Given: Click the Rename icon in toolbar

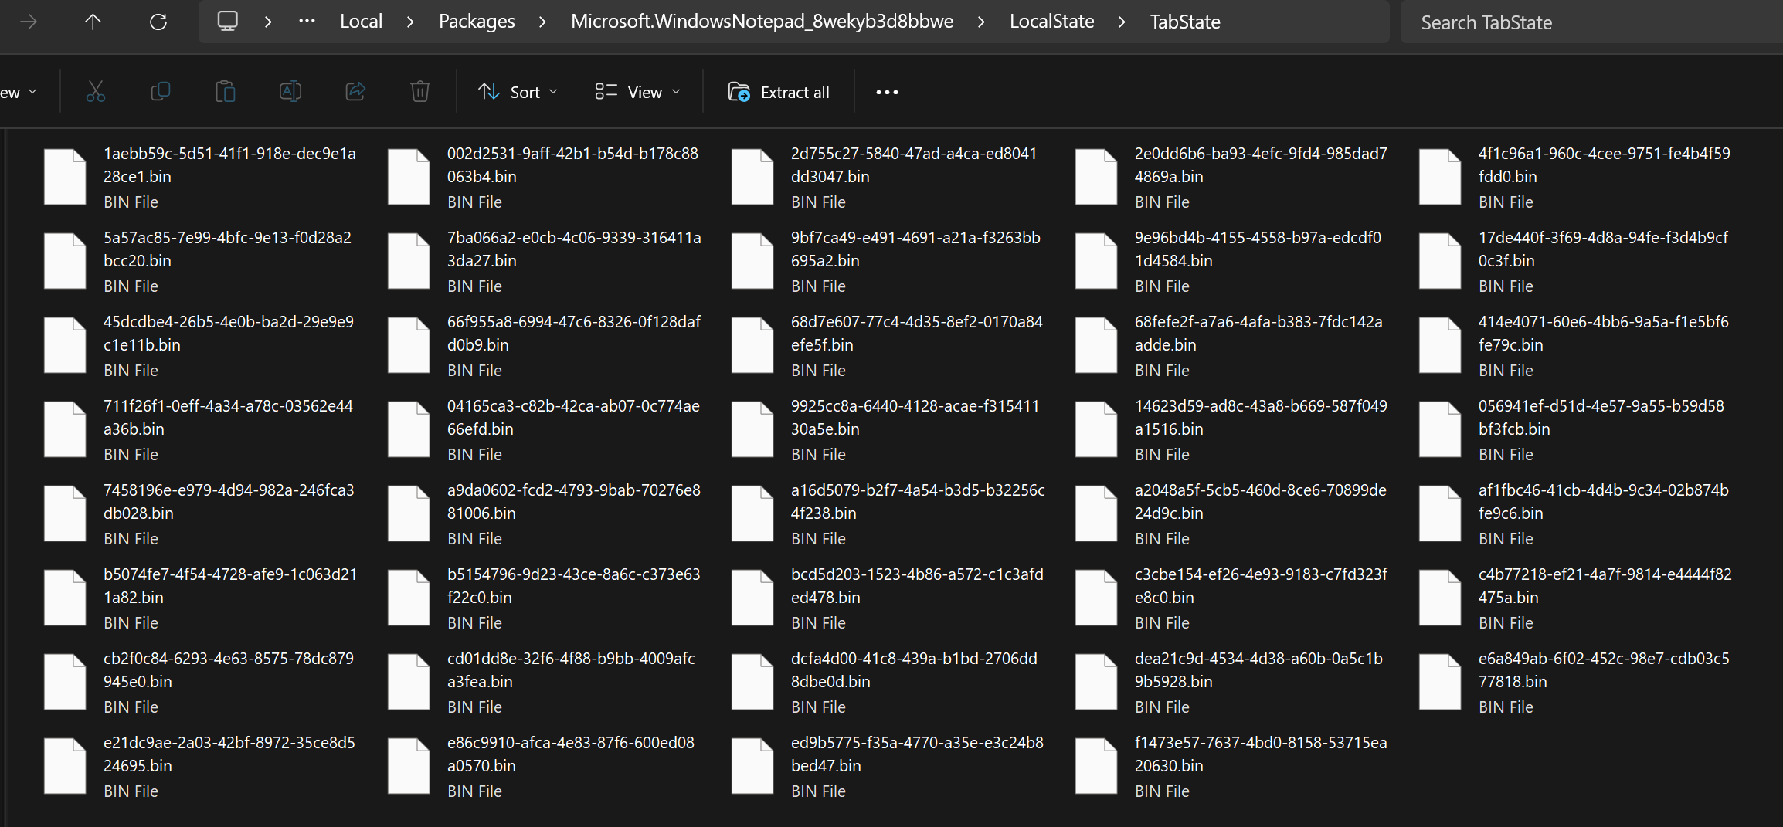Looking at the screenshot, I should pos(290,92).
